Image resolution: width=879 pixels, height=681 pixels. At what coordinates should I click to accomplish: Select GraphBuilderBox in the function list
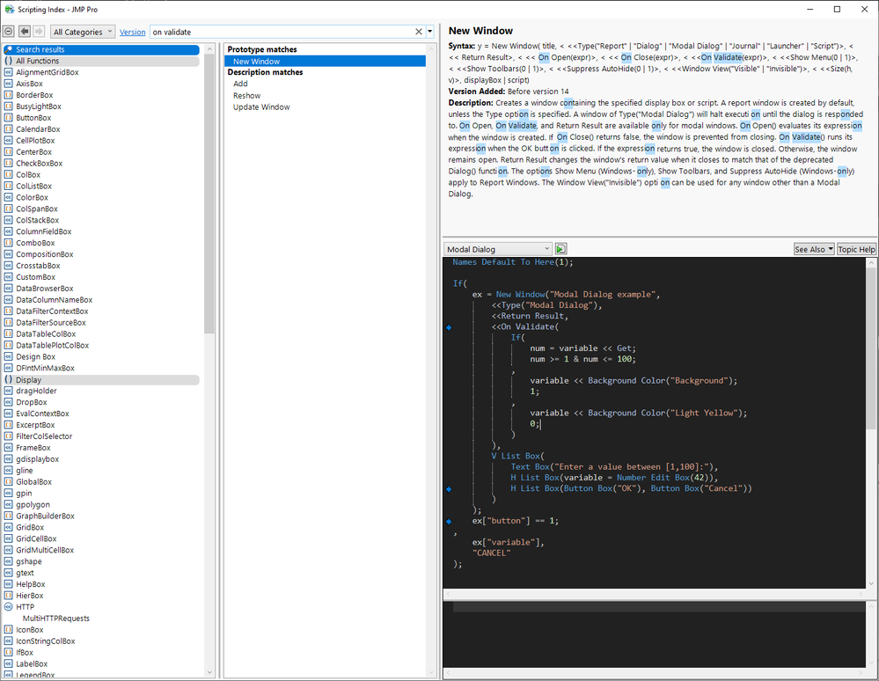point(45,516)
